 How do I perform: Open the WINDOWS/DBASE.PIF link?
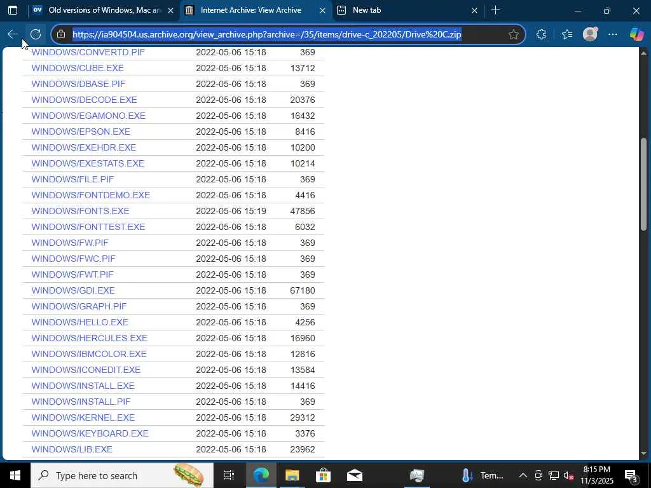pyautogui.click(x=78, y=84)
